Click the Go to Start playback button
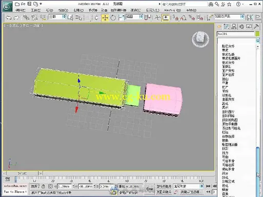The height and width of the screenshot is (197, 263). click(208, 186)
